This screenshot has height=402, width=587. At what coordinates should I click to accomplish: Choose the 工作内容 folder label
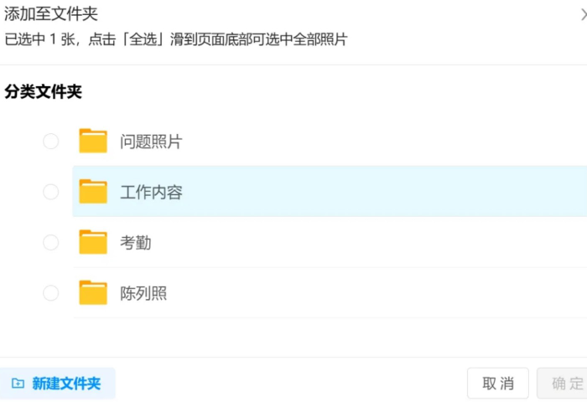[151, 193]
